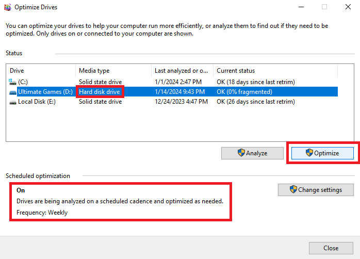Click the Optimize Drives title bar icon
The image size is (360, 259).
pyautogui.click(x=7, y=7)
